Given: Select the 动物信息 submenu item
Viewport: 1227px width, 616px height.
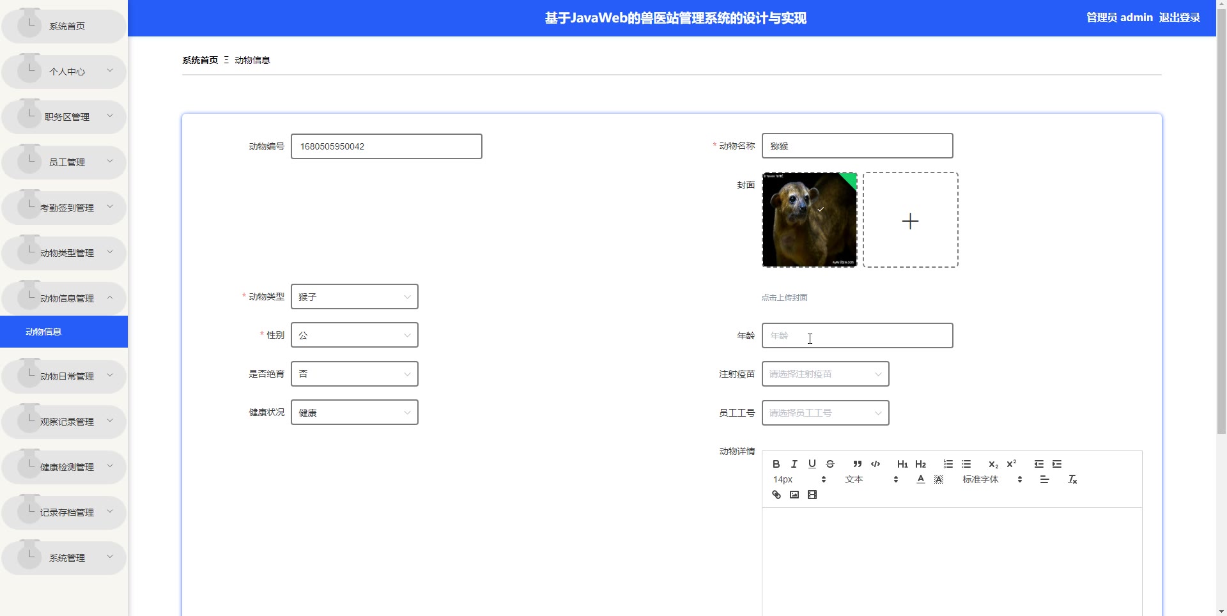Looking at the screenshot, I should pyautogui.click(x=64, y=332).
